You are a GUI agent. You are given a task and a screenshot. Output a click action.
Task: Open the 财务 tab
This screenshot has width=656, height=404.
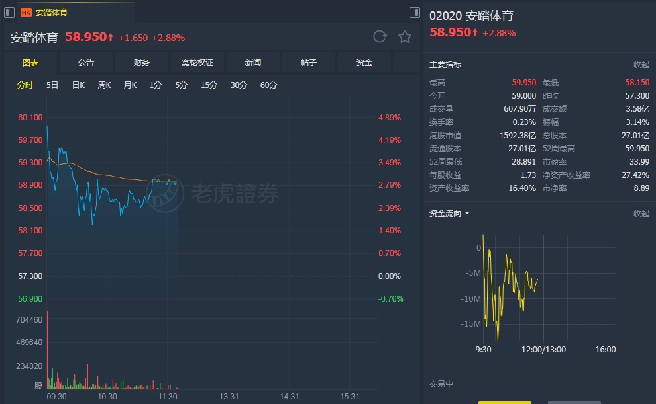pos(142,63)
